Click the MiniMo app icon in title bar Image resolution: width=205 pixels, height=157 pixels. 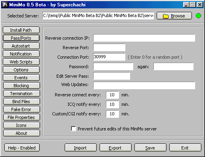click(x=5, y=5)
